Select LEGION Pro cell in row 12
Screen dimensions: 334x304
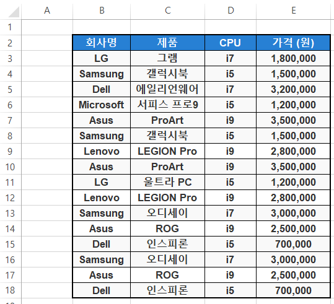point(167,198)
